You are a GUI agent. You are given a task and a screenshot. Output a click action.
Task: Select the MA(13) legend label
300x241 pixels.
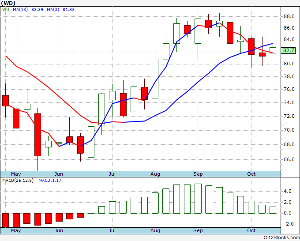click(x=20, y=10)
